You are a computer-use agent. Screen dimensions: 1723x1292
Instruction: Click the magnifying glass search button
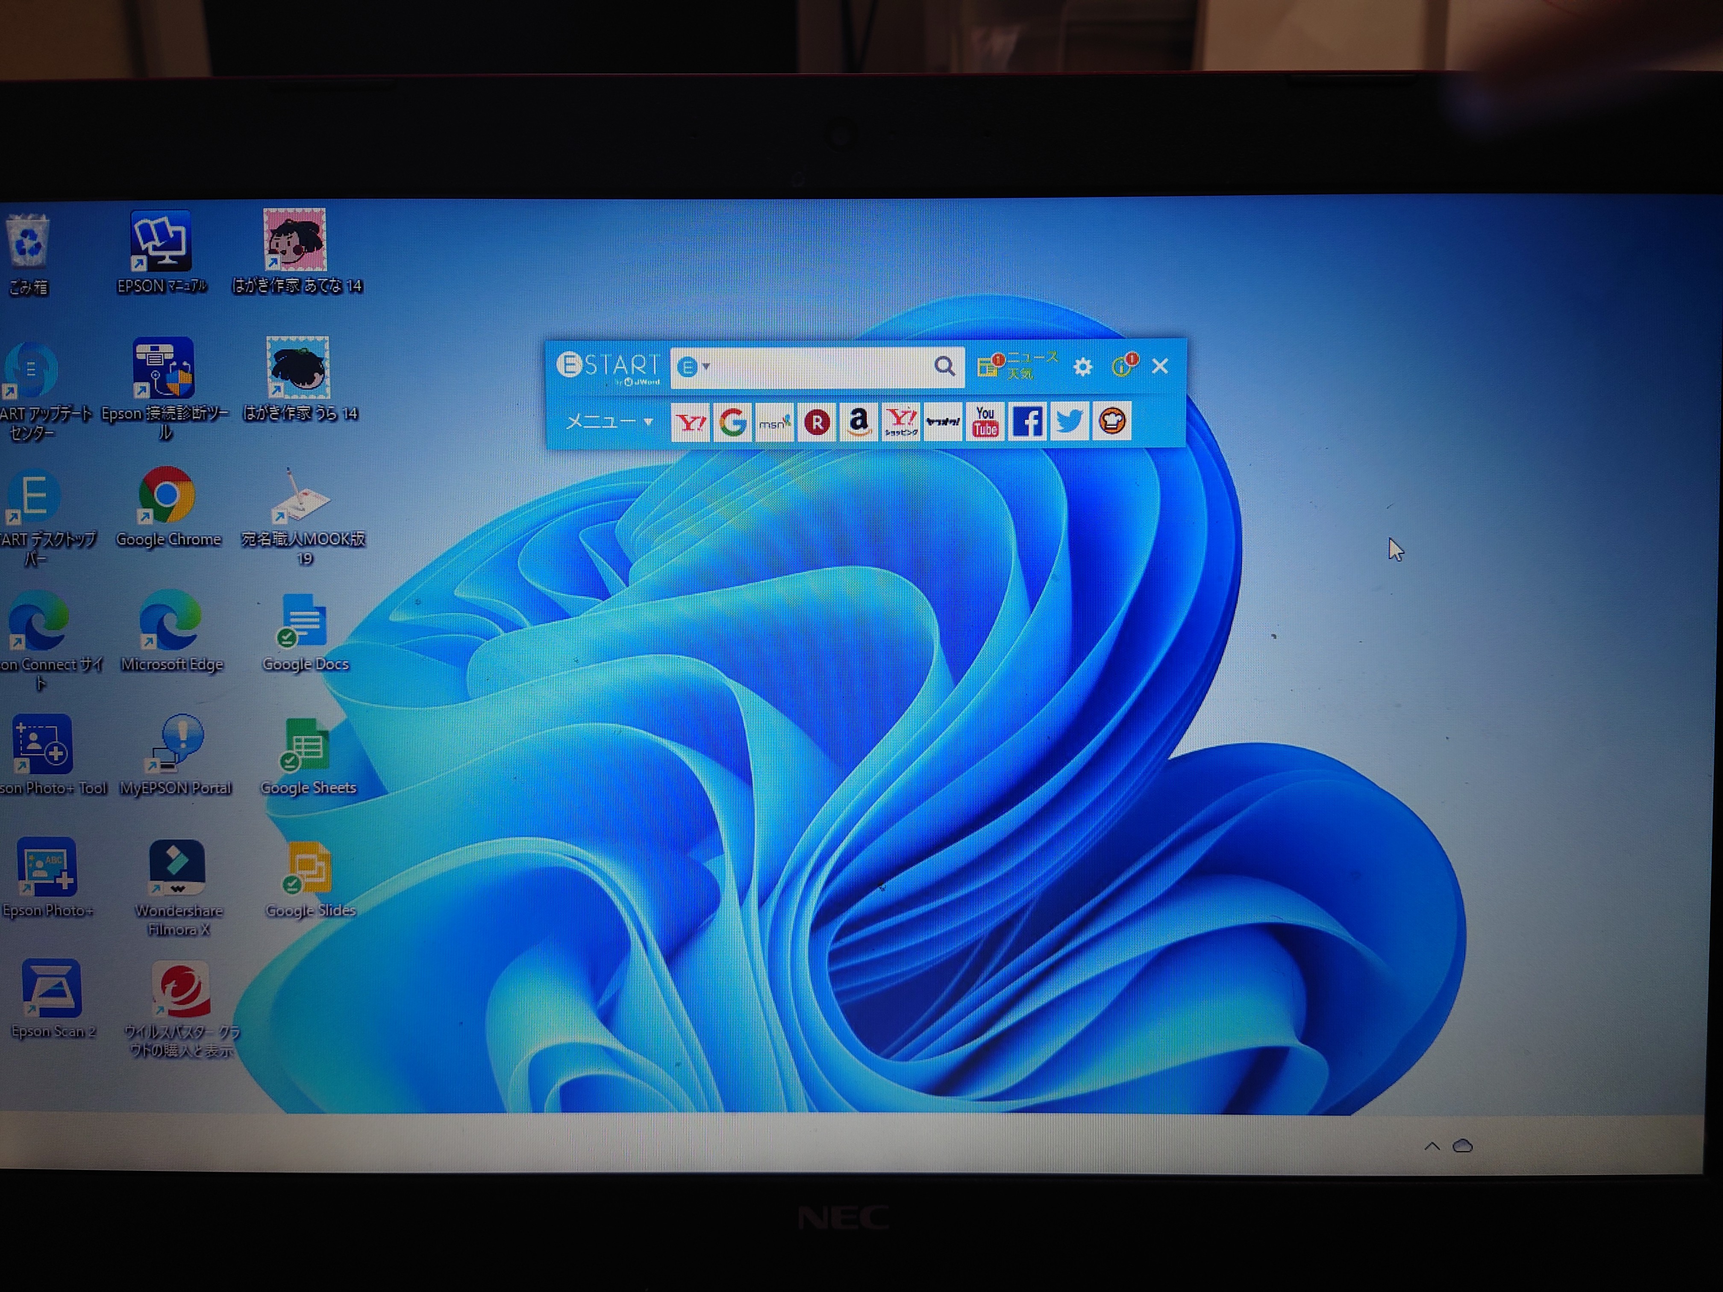pyautogui.click(x=944, y=366)
